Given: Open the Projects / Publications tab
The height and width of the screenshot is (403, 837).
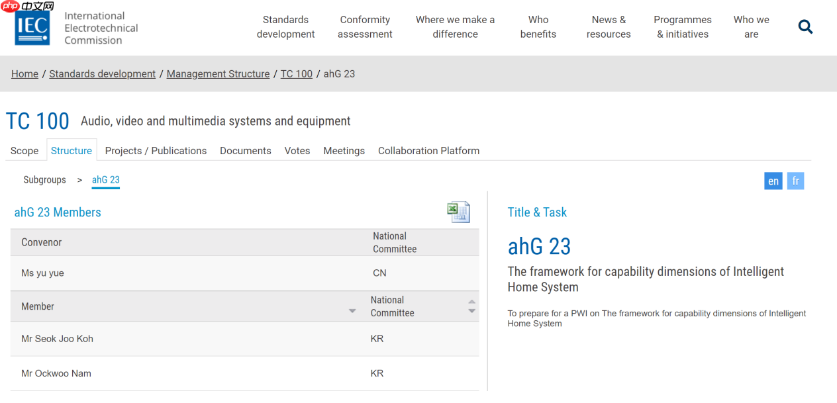Looking at the screenshot, I should coord(156,151).
